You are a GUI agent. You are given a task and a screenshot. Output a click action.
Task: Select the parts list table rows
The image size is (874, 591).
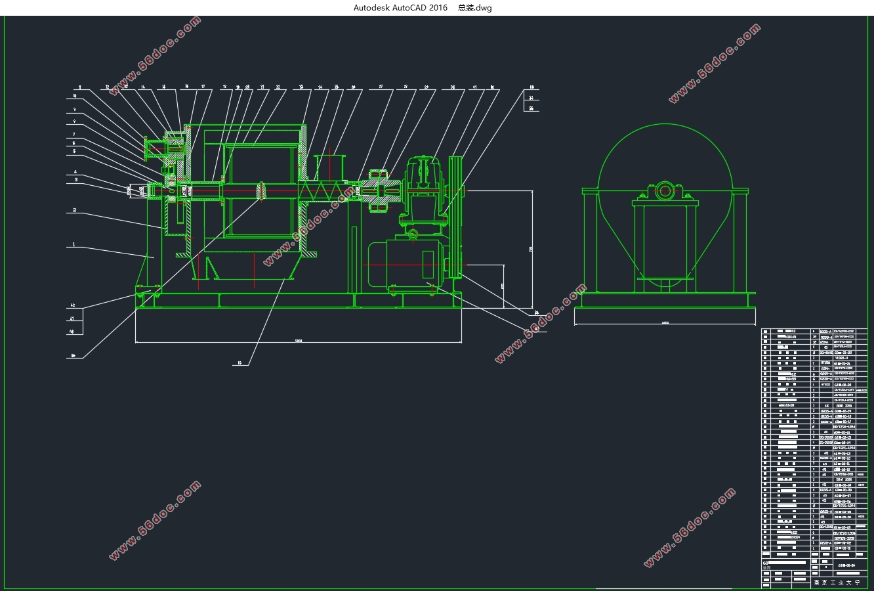pyautogui.click(x=816, y=441)
